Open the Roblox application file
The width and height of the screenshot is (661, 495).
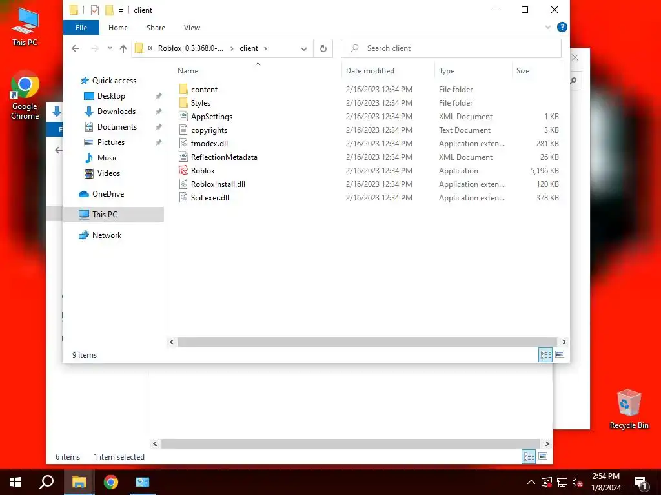[203, 170]
